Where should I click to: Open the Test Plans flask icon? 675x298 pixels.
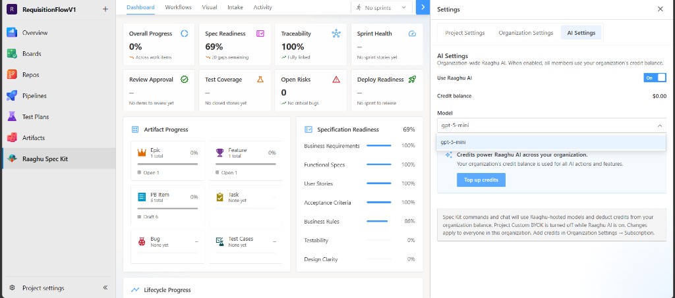click(12, 117)
